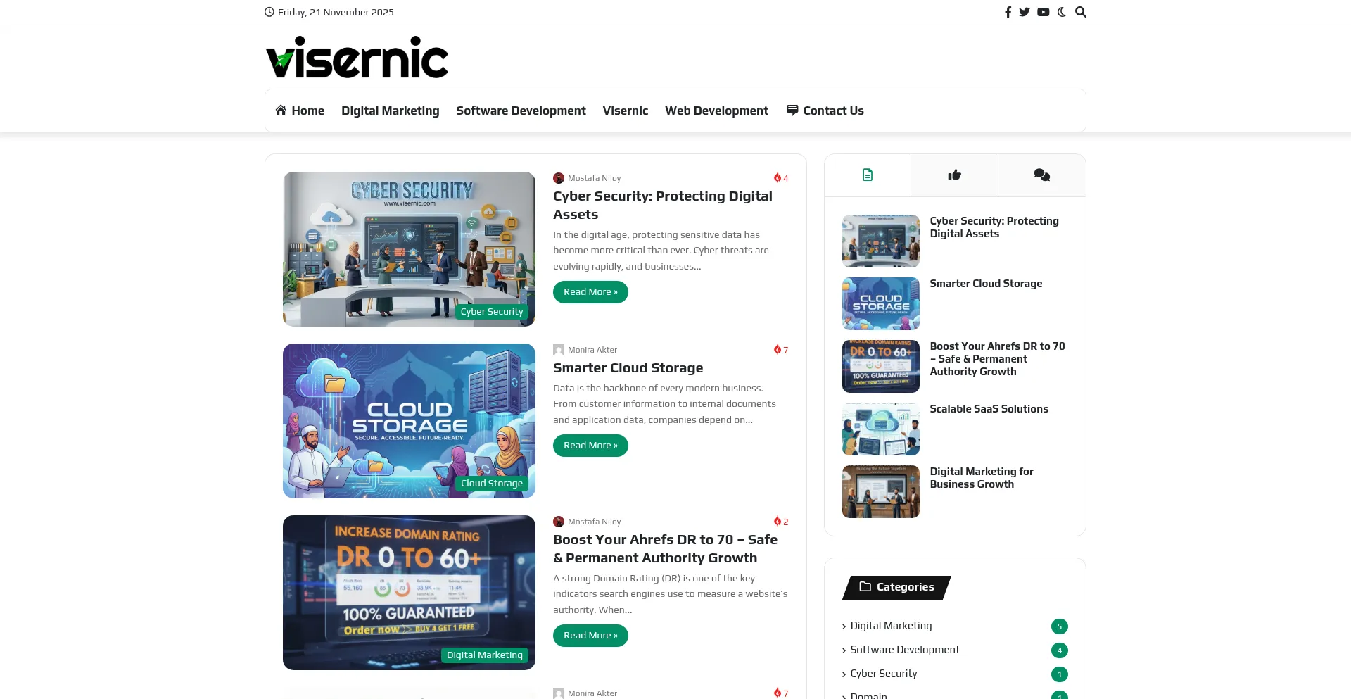
Task: Switch to the popular thumbs-up tab
Action: (x=954, y=175)
